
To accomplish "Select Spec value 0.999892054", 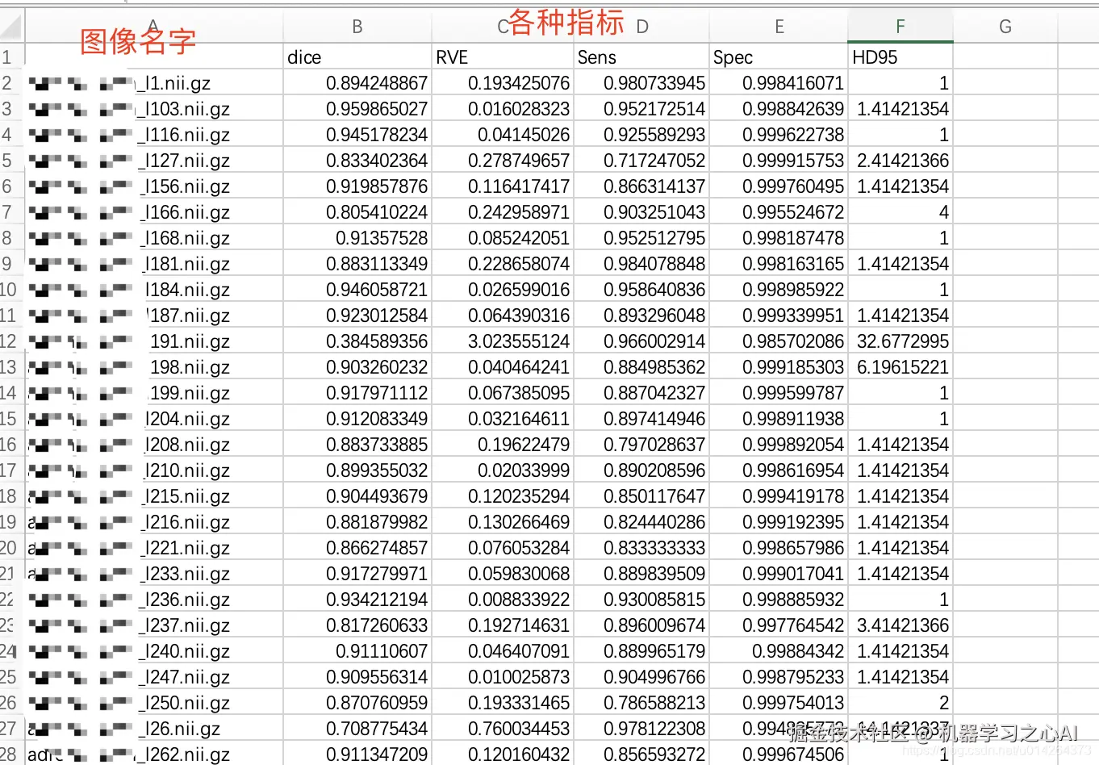I will (x=779, y=445).
